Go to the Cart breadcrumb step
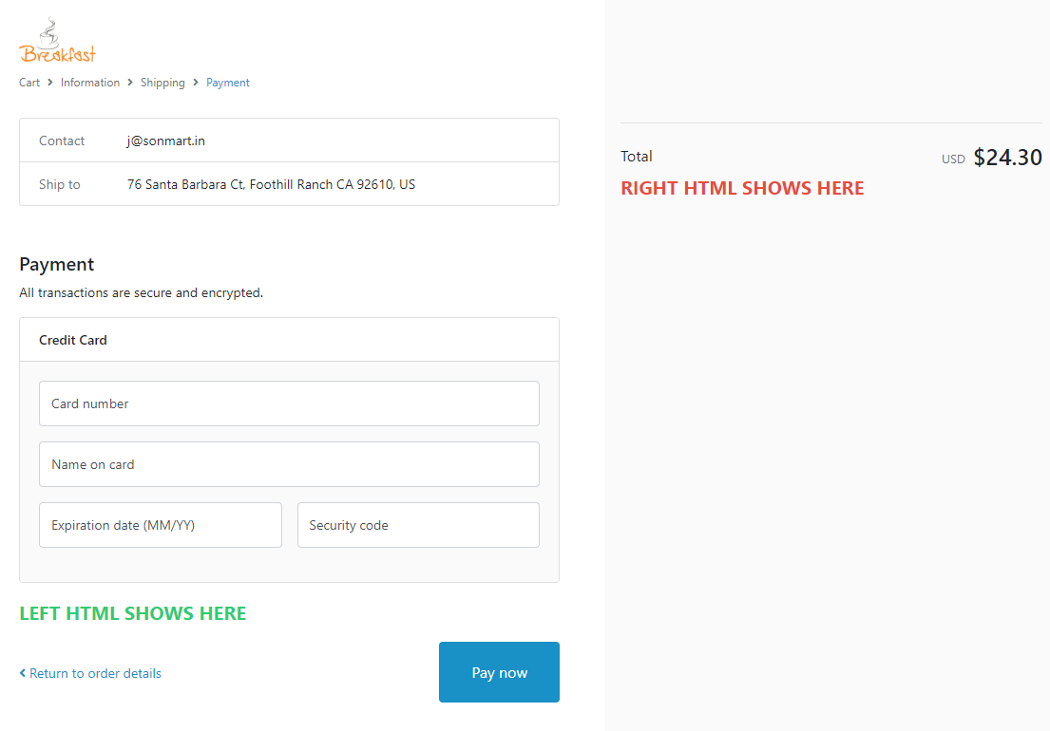Screen dimensions: 1050x731 [x=29, y=83]
